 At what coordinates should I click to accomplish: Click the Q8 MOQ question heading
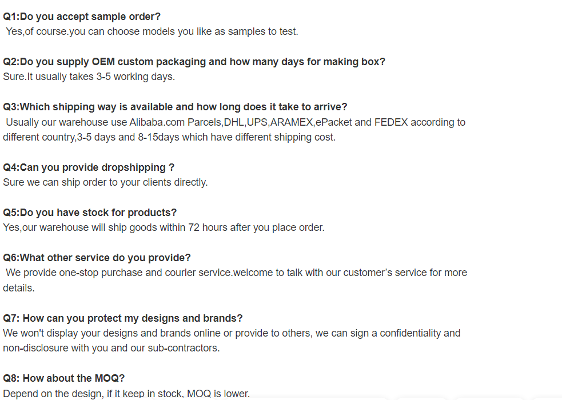(64, 378)
